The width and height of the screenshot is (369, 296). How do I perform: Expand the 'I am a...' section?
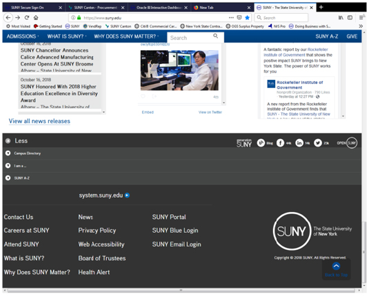pos(8,166)
